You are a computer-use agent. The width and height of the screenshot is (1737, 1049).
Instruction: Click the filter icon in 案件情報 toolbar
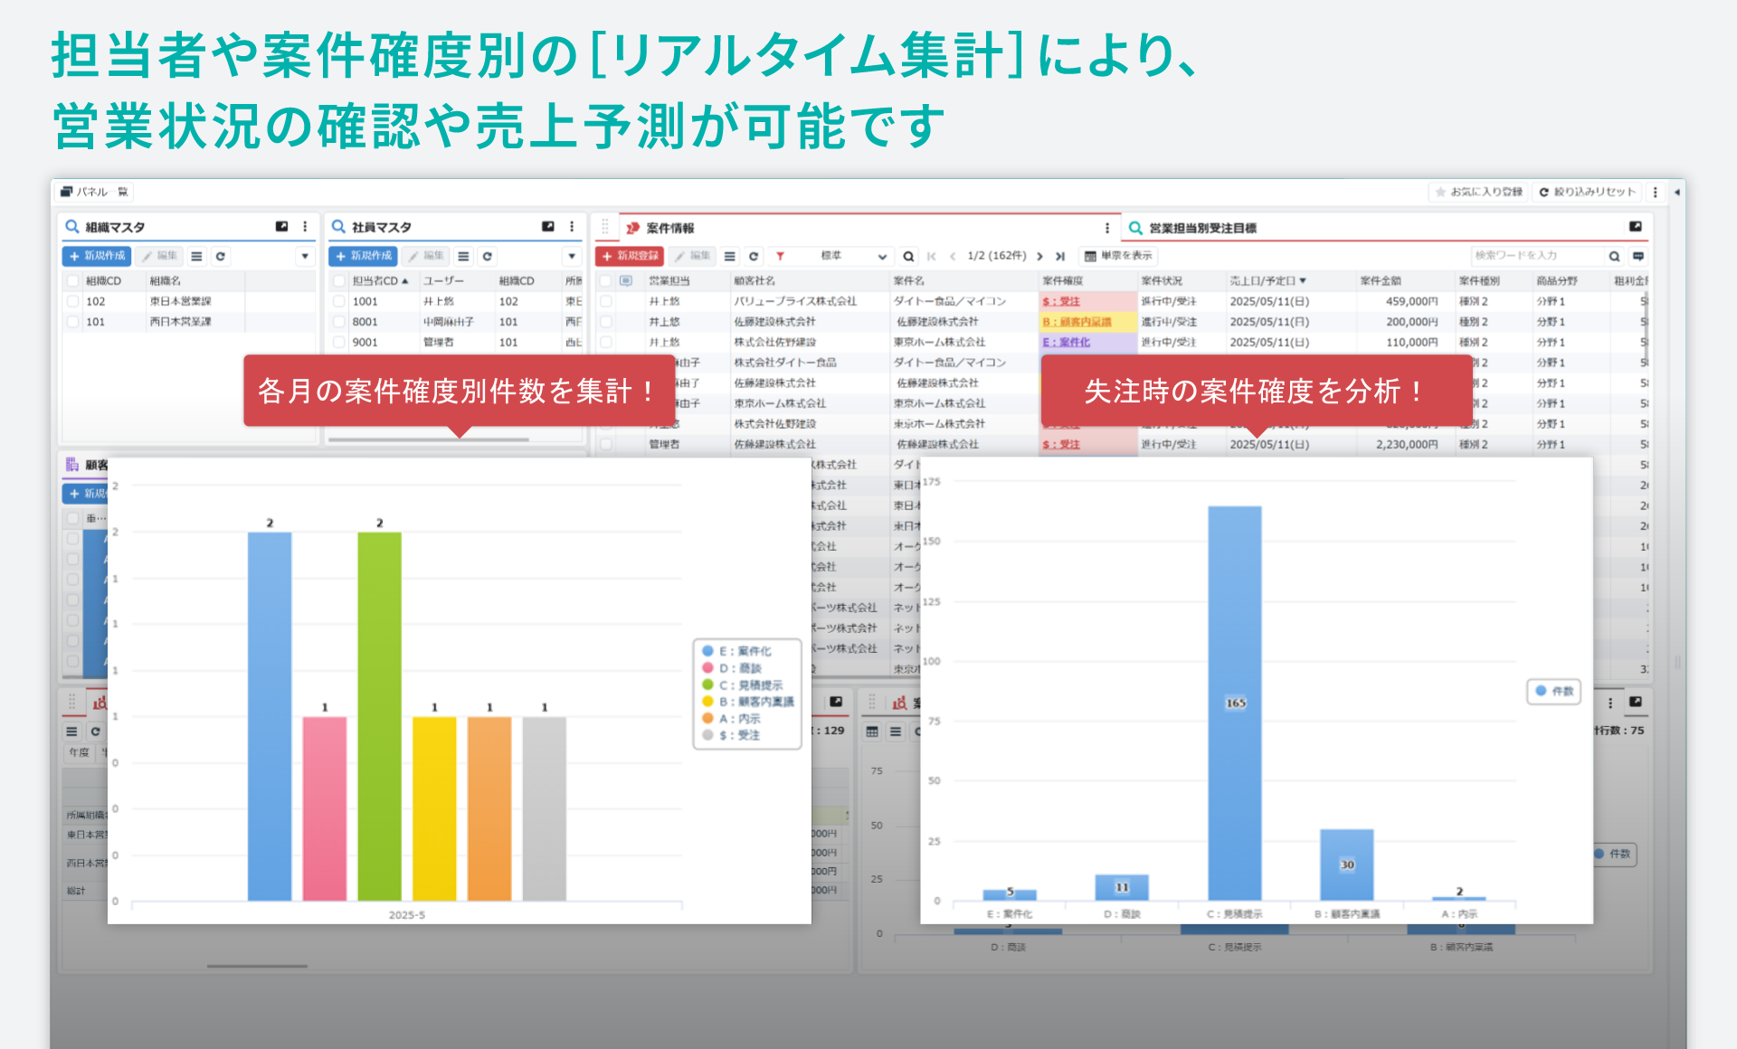coord(780,257)
